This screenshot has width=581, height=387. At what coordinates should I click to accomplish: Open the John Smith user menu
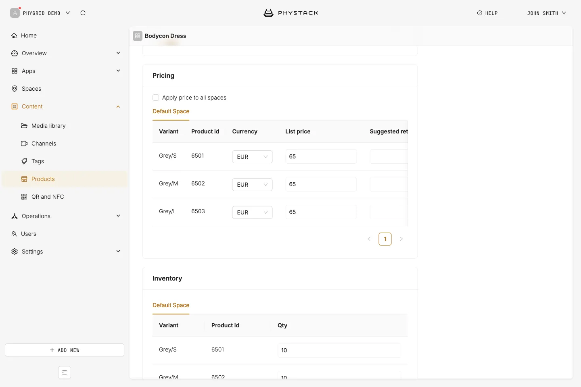(547, 13)
